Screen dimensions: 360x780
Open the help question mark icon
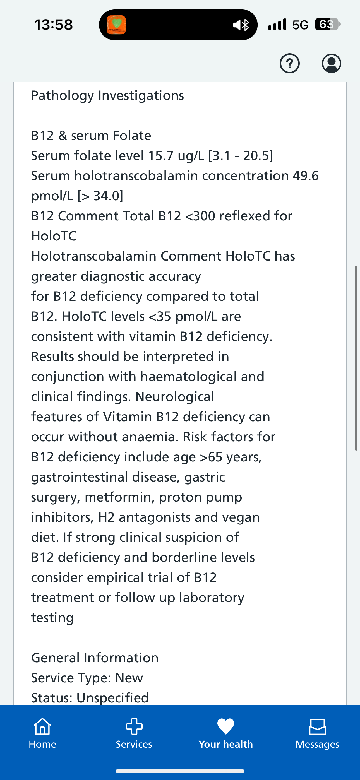click(x=289, y=64)
